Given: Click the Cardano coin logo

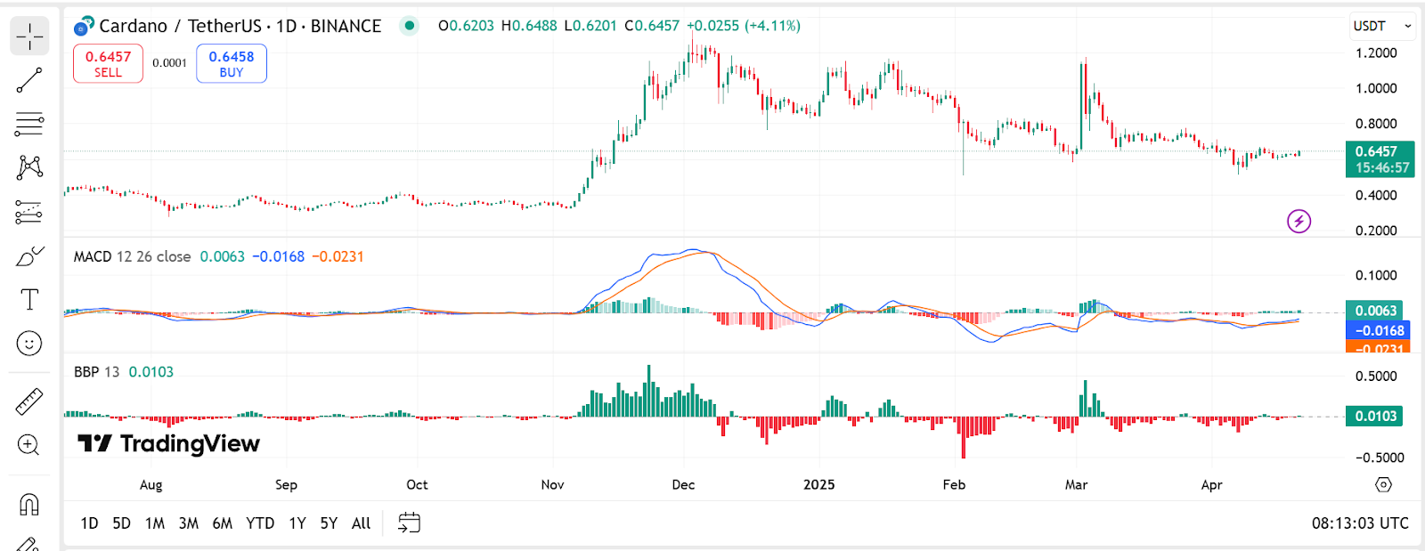Looking at the screenshot, I should tap(84, 26).
